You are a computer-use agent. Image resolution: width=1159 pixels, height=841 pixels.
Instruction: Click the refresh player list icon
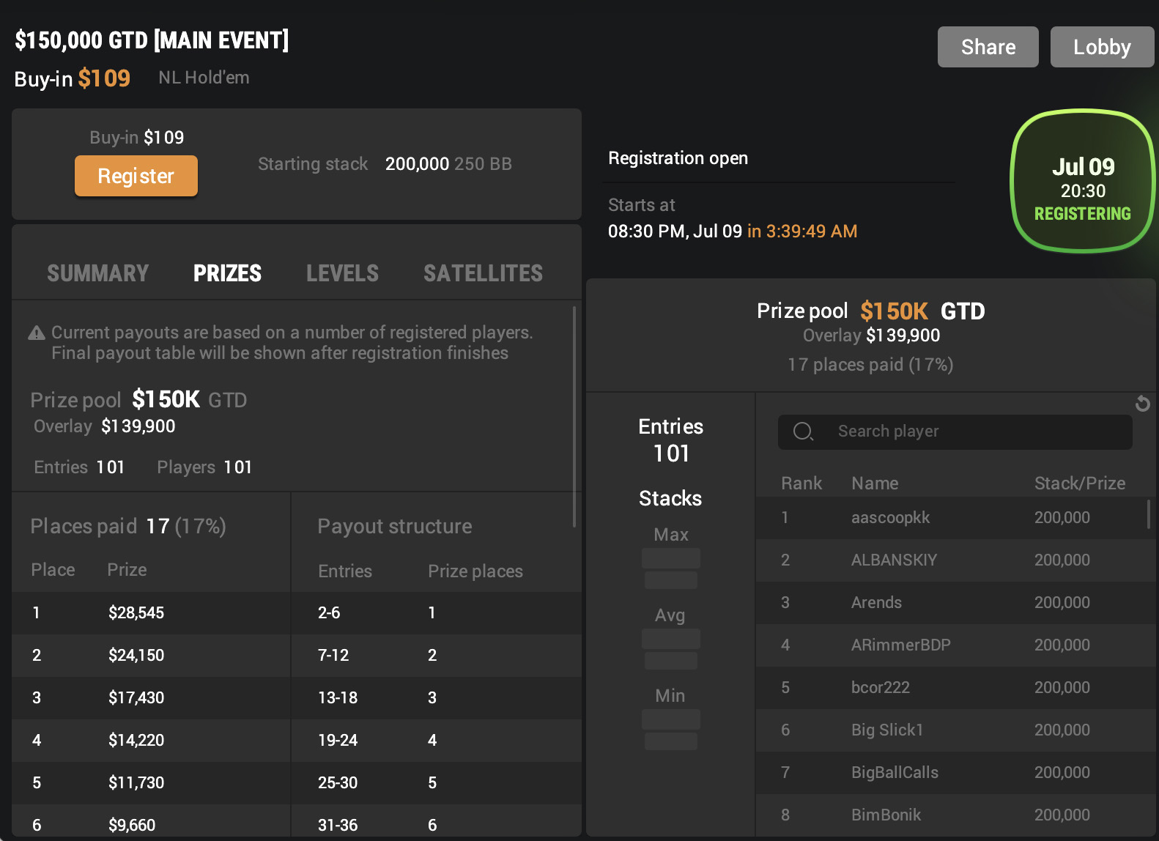pos(1142,404)
